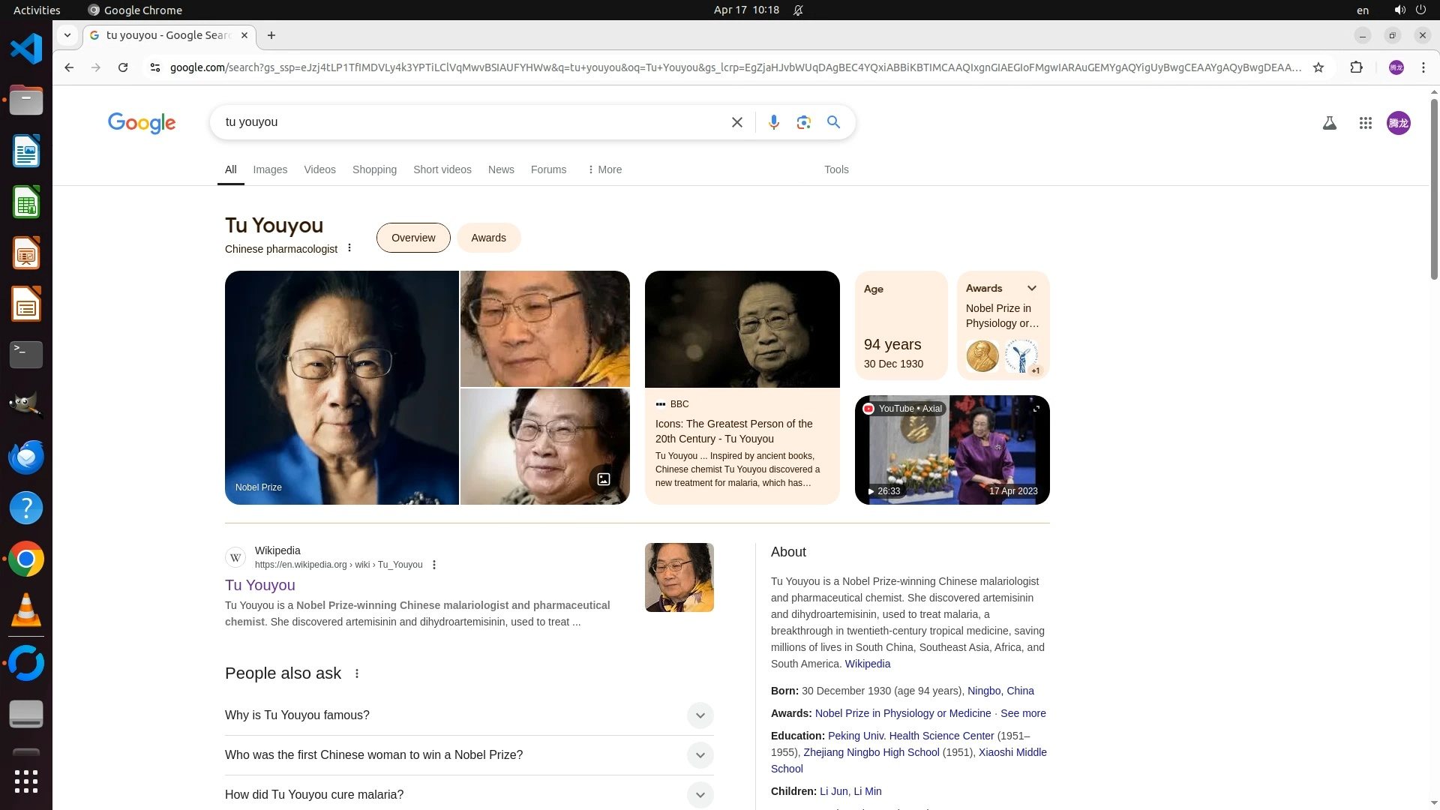
Task: Select the Awards chip
Action: pyautogui.click(x=488, y=238)
